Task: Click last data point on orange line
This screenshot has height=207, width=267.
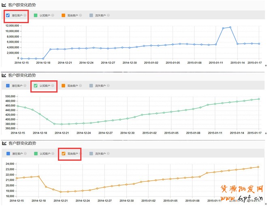Action: pyautogui.click(x=258, y=167)
